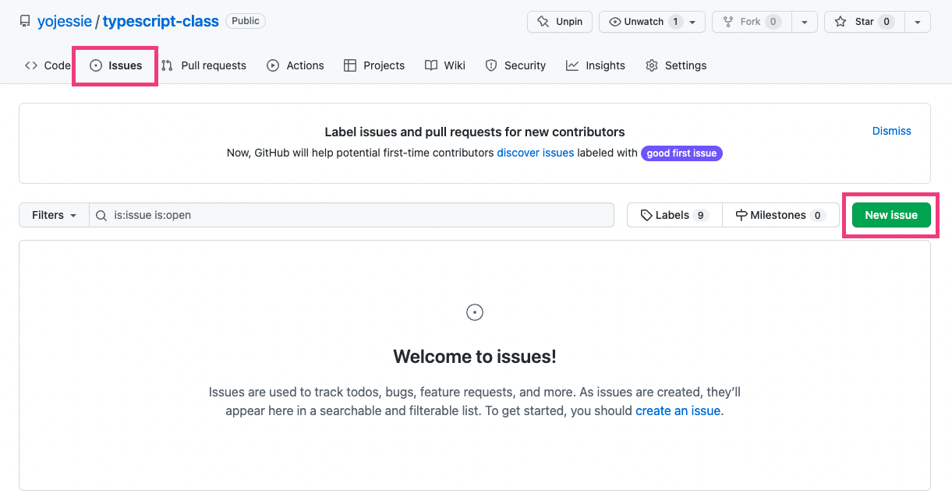This screenshot has height=500, width=952.
Task: Click the code brackets icon
Action: click(31, 65)
